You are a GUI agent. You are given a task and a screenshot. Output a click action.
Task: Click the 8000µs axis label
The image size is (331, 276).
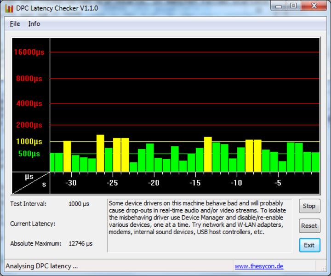point(29,79)
